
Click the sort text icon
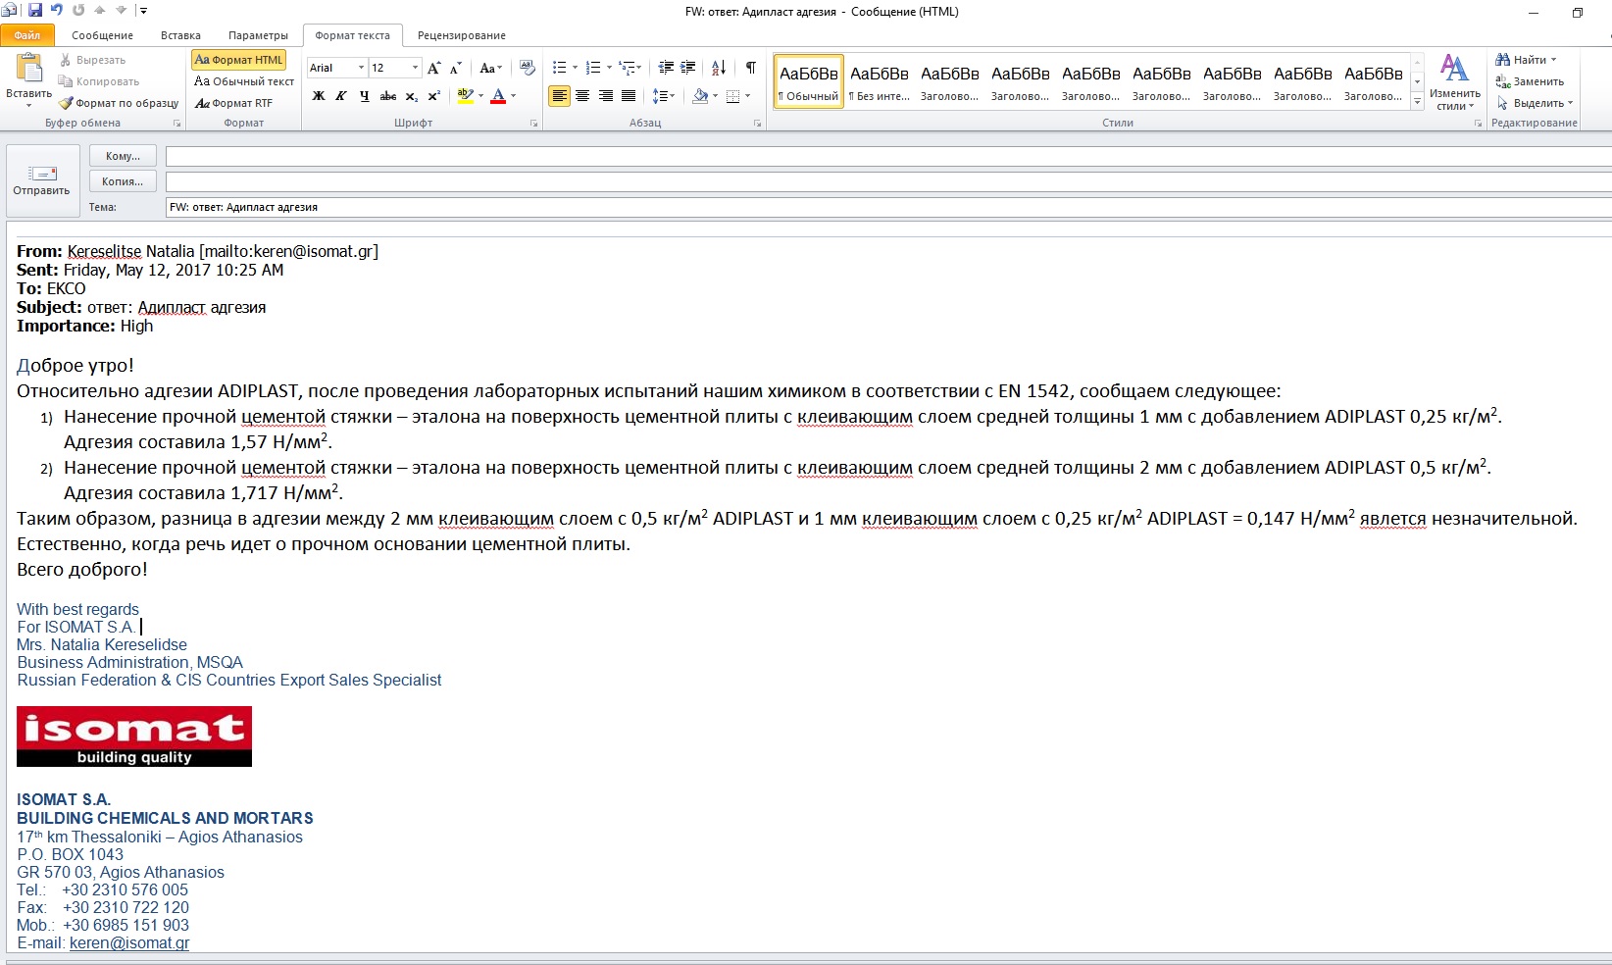[x=719, y=68]
